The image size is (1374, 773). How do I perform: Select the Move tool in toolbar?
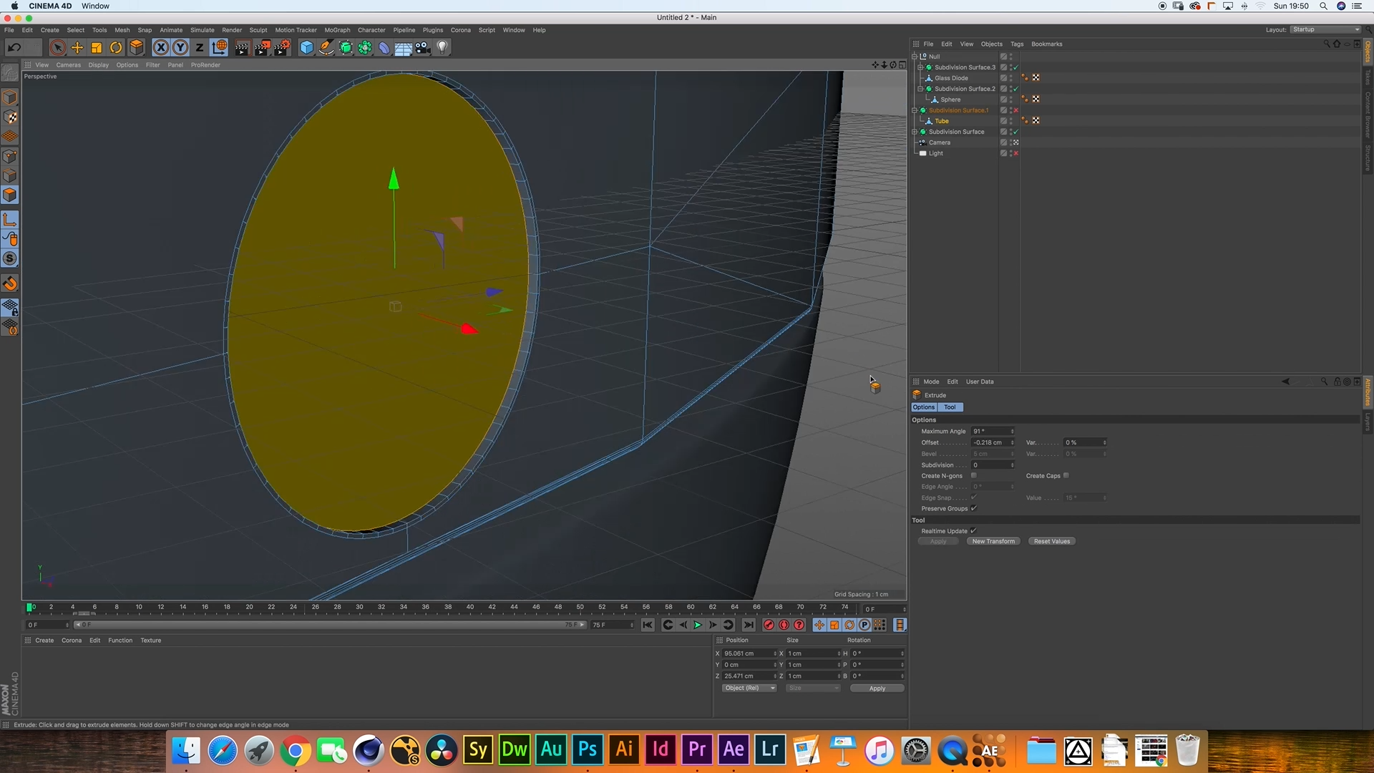pos(77,48)
